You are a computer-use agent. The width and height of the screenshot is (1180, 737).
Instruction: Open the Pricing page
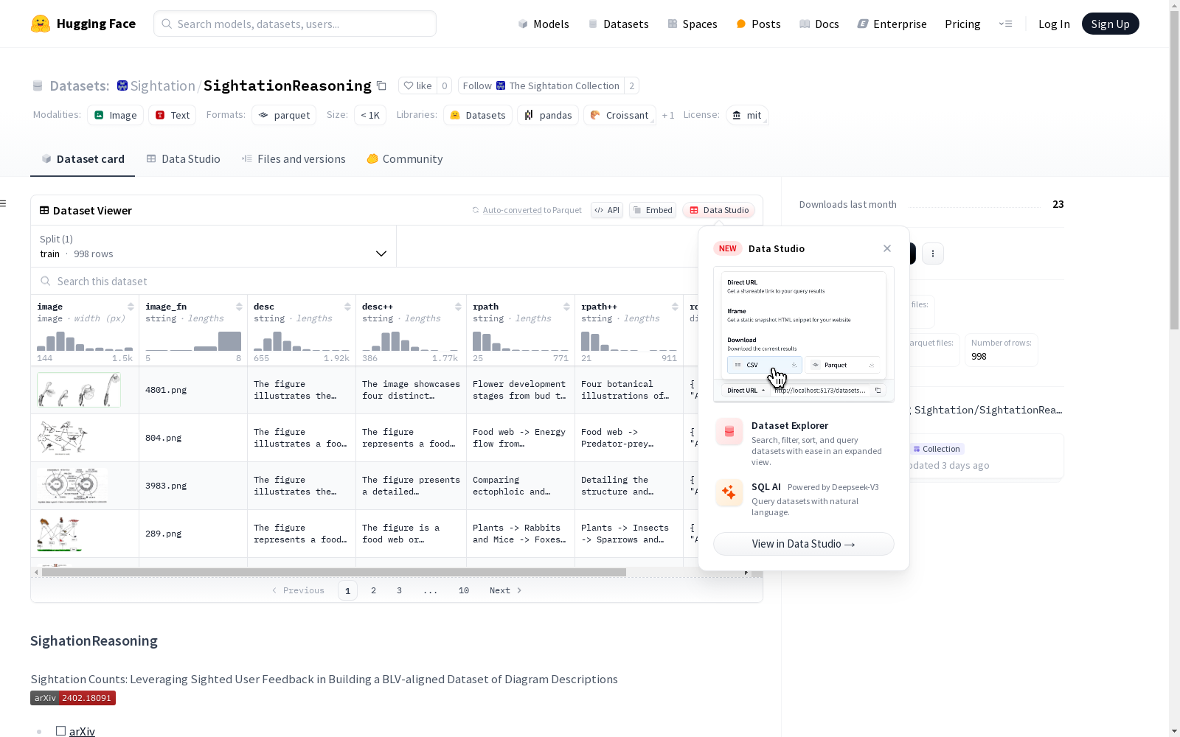click(962, 24)
